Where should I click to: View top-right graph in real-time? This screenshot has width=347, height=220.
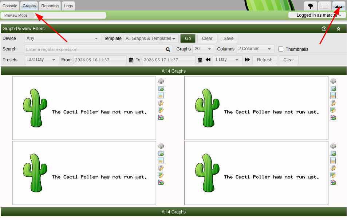(x=333, y=117)
